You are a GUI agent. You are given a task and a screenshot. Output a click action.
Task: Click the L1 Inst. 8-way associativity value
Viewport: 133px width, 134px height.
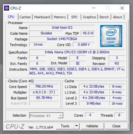(x=117, y=92)
